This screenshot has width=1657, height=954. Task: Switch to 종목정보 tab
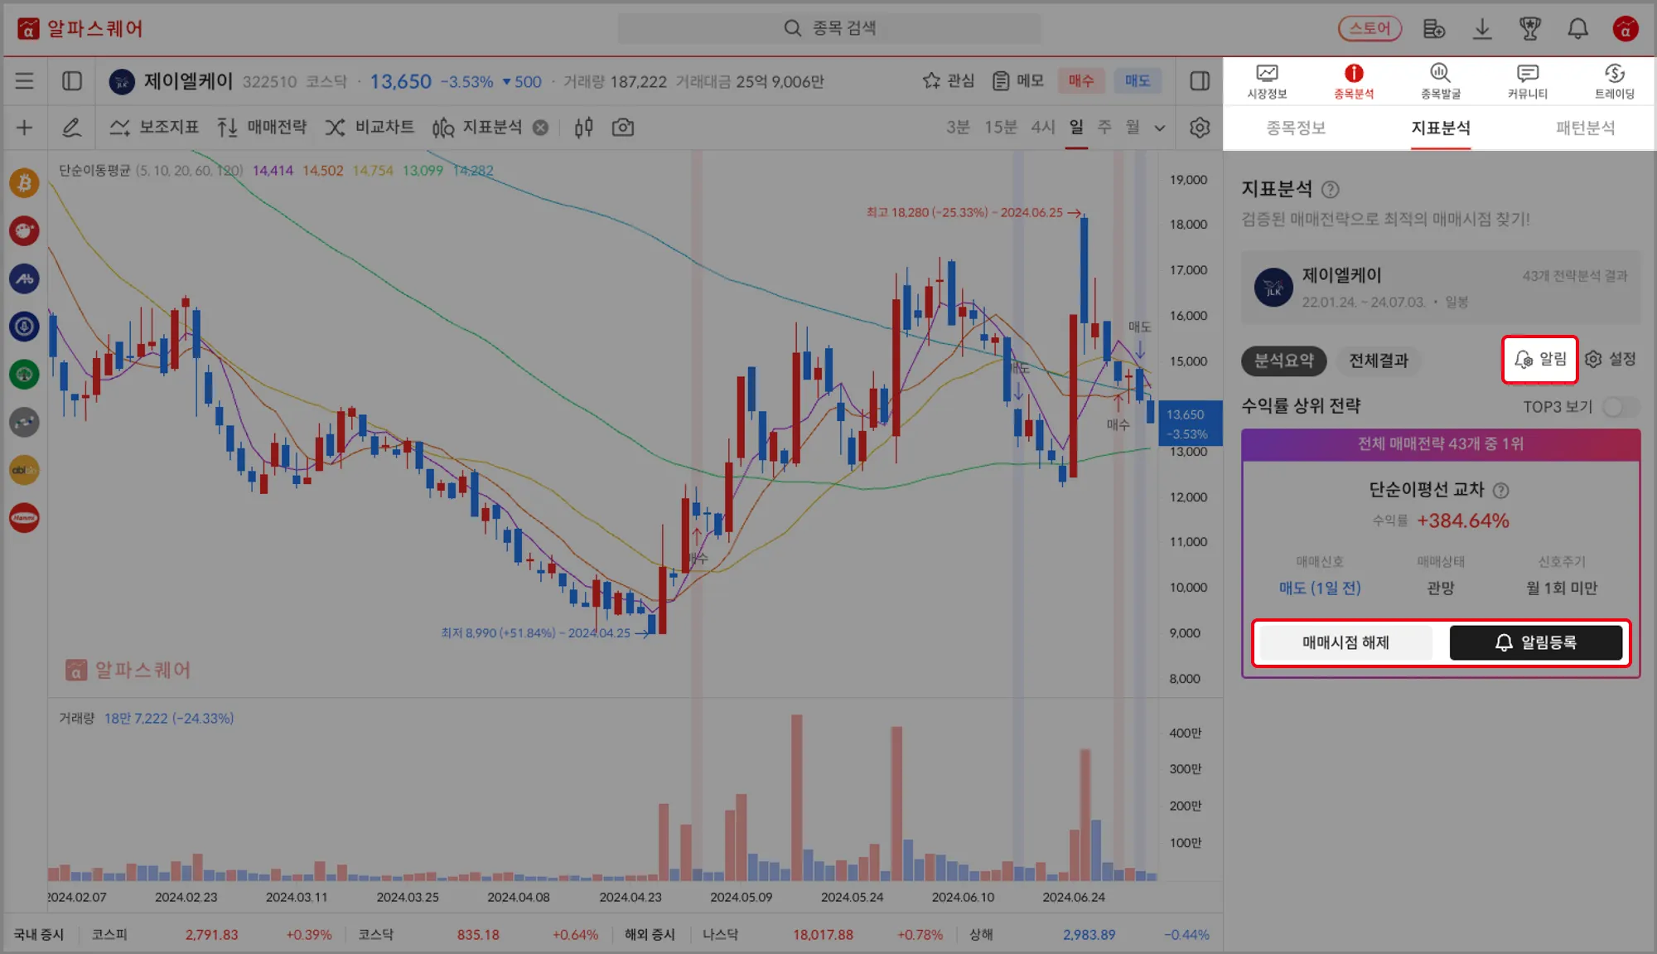click(1296, 128)
